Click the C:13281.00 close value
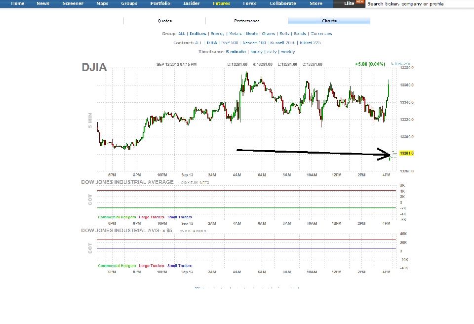 312,64
